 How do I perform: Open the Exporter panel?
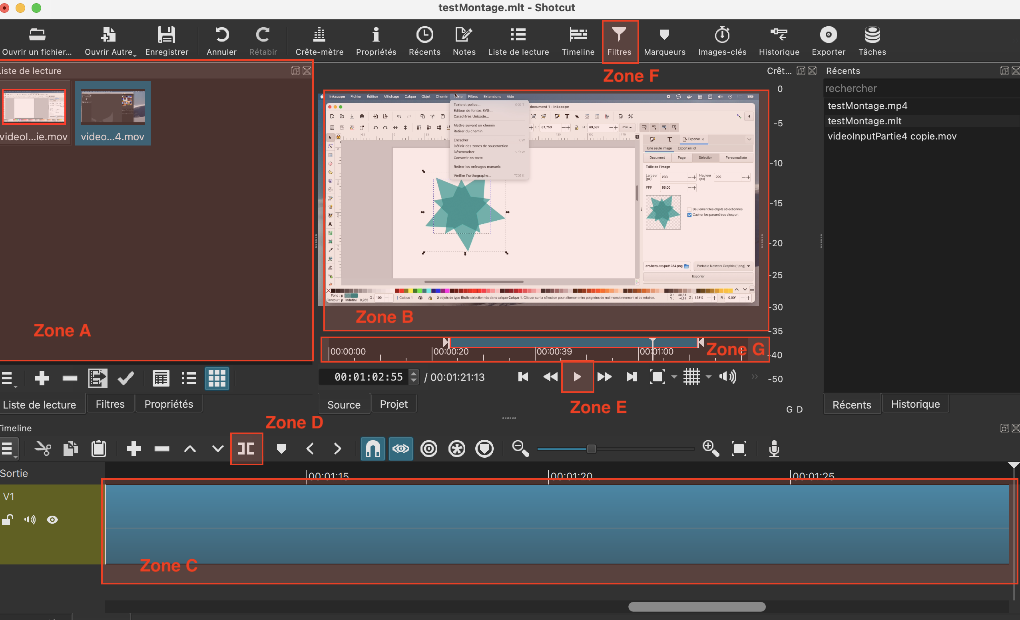click(828, 42)
